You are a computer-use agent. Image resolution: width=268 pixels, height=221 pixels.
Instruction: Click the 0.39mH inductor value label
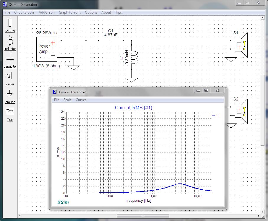[x=127, y=57]
